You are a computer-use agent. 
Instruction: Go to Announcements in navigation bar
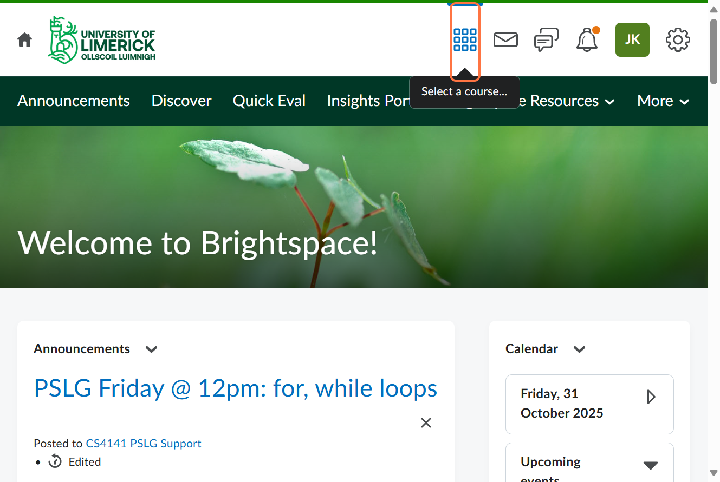[74, 101]
